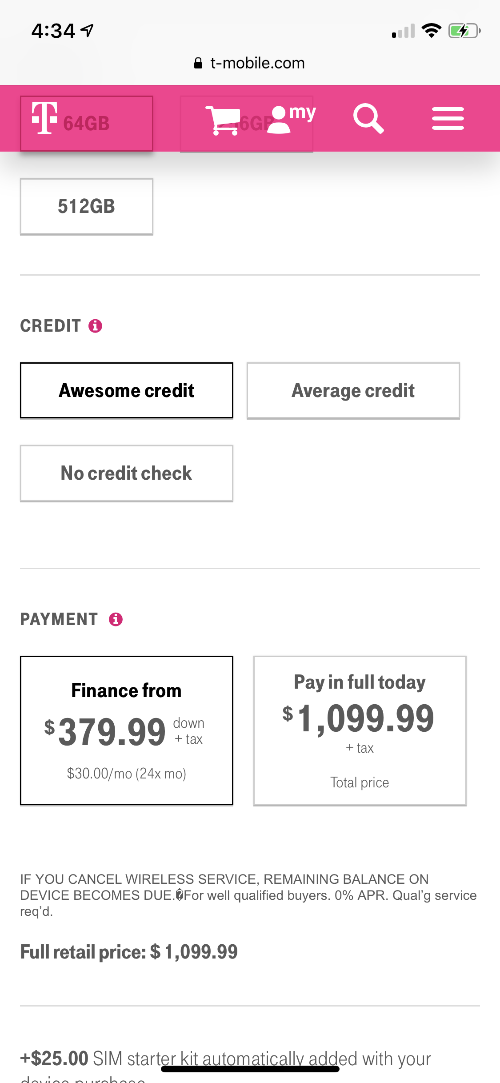Tap the battery status icon
The width and height of the screenshot is (500, 1083).
(464, 31)
